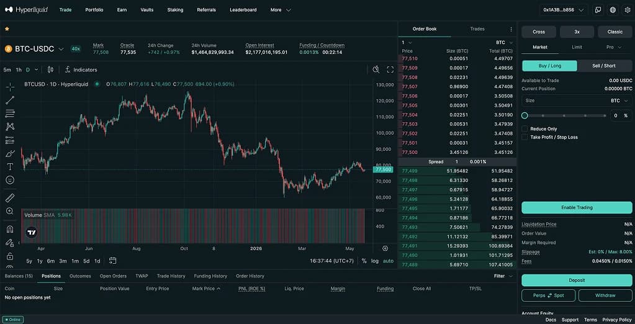This screenshot has height=324, width=635.
Task: Open the More menu dropdown
Action: tap(281, 10)
